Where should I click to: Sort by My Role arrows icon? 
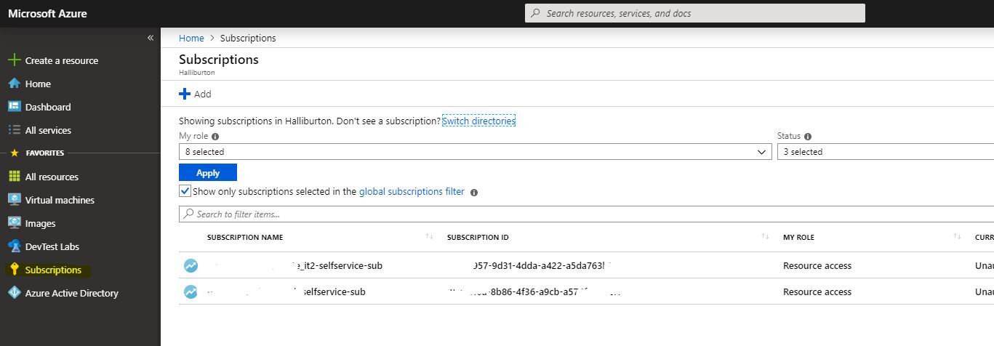pyautogui.click(x=957, y=237)
